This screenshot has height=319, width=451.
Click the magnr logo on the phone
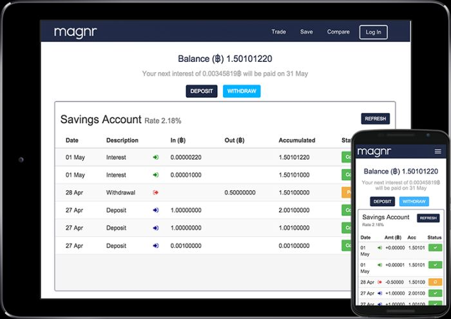click(x=374, y=152)
